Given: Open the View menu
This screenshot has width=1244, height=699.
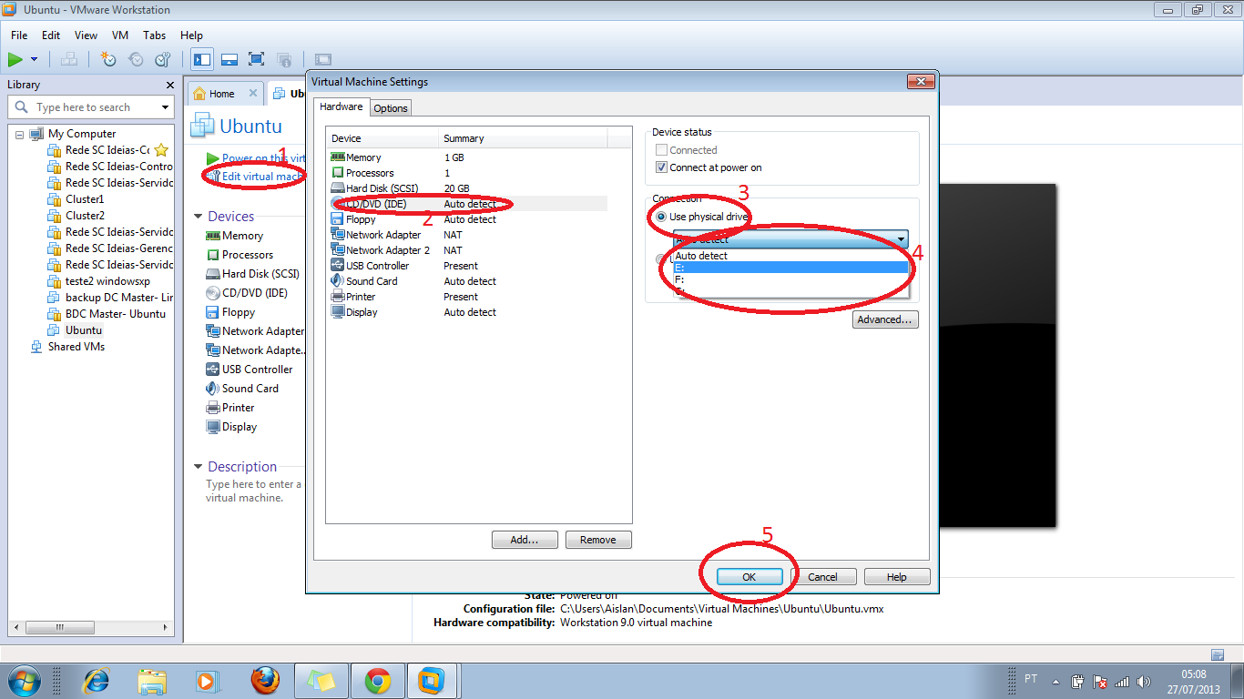Looking at the screenshot, I should click(x=86, y=35).
